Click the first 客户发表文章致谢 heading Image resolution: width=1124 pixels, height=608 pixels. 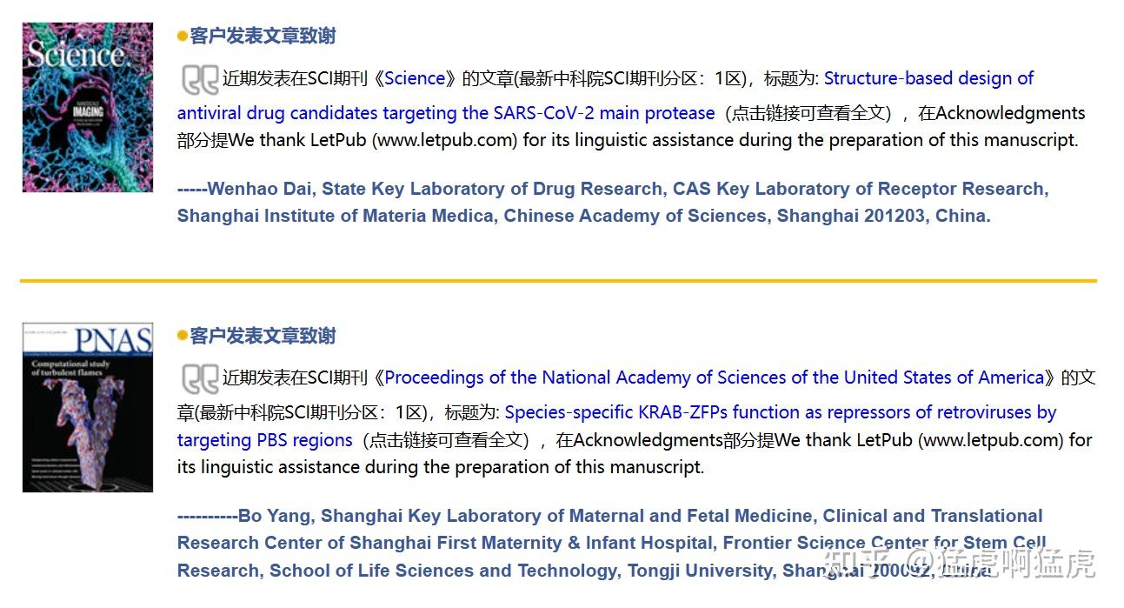263,37
